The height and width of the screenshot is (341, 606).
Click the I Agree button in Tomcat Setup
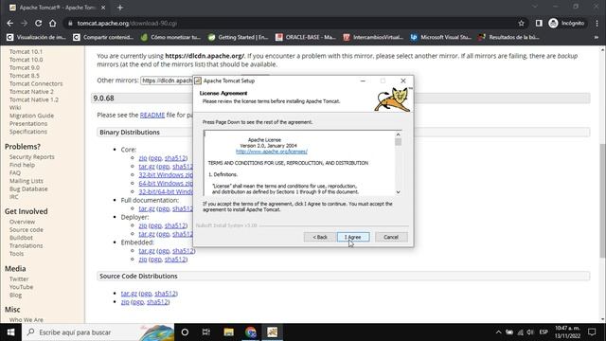353,237
